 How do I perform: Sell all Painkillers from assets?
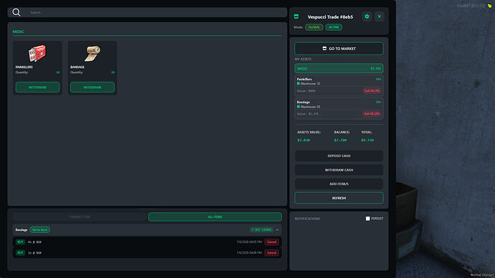pyautogui.click(x=372, y=91)
